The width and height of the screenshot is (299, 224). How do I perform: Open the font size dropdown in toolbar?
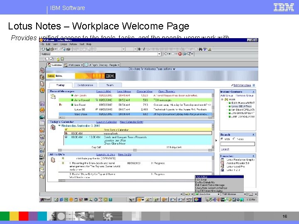click(135, 49)
